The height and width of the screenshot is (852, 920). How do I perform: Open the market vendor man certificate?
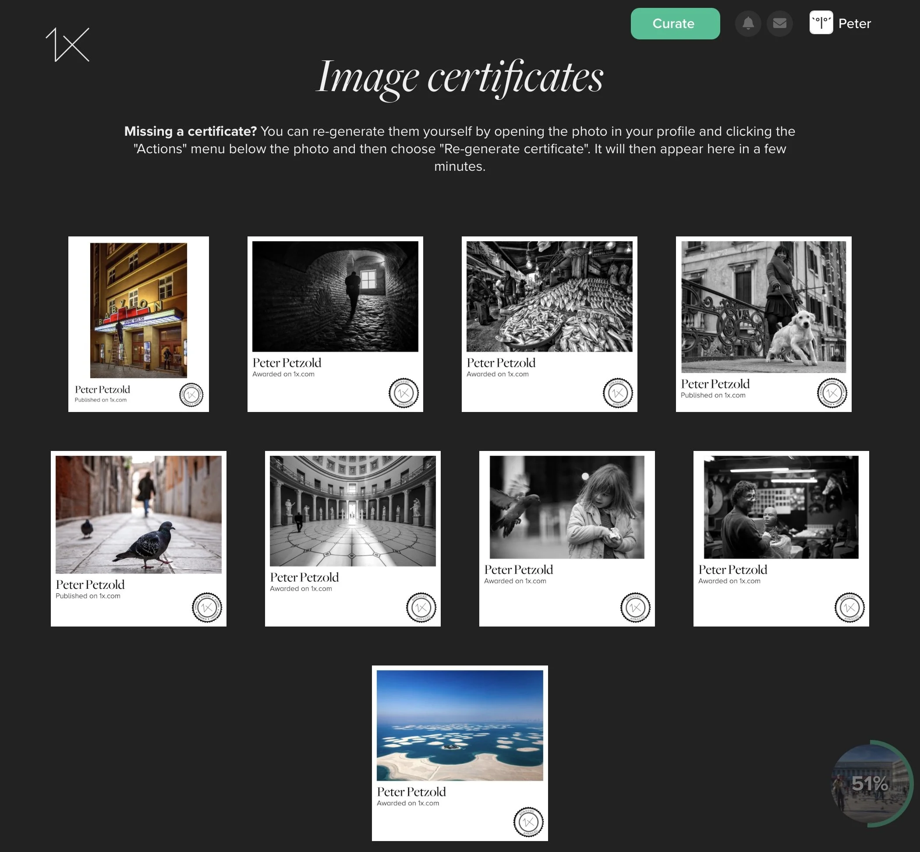pos(781,507)
